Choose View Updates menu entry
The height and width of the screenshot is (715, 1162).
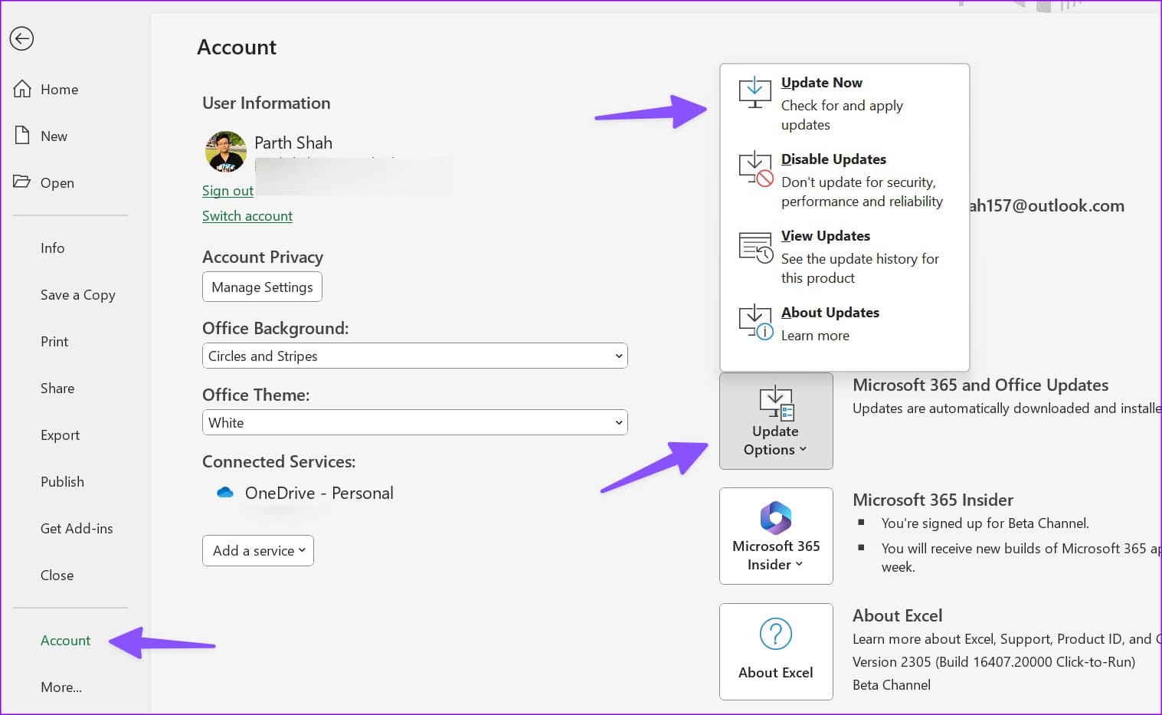click(x=844, y=256)
